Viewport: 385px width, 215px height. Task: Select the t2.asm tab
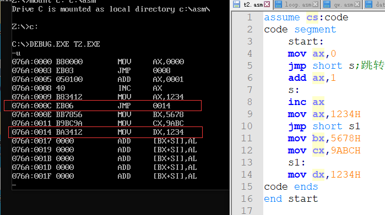[253, 4]
